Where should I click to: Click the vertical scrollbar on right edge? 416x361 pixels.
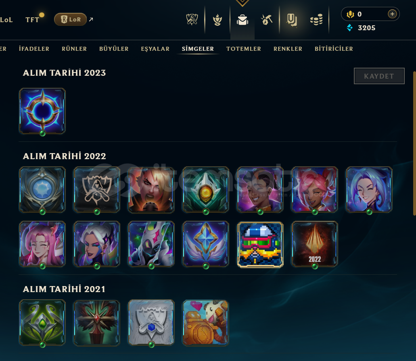click(x=414, y=143)
